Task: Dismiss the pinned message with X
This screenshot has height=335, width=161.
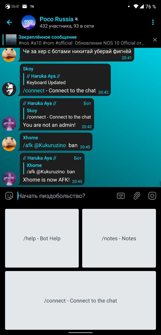Action: point(155,40)
